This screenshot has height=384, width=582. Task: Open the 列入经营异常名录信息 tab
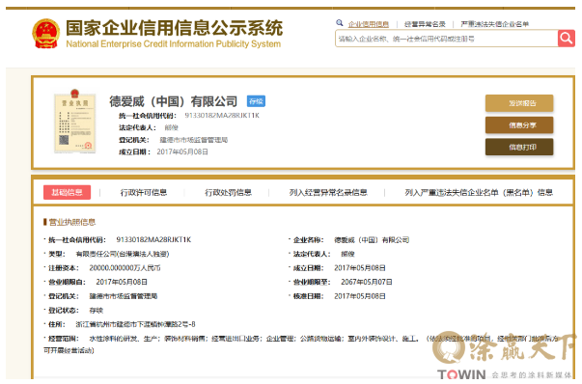pos(328,192)
